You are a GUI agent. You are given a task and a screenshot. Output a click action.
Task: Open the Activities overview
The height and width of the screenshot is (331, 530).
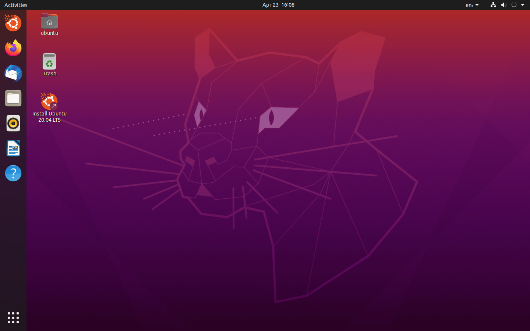click(15, 5)
